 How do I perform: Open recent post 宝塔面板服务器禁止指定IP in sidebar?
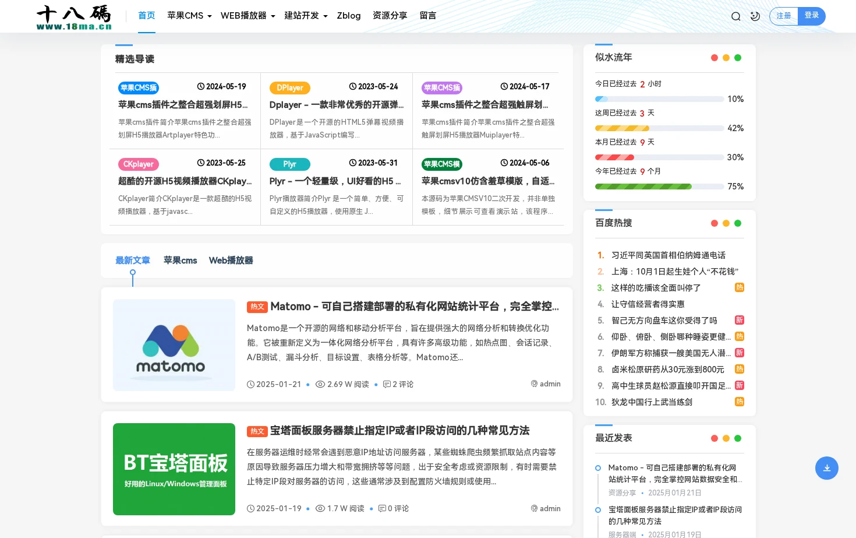[x=675, y=515]
